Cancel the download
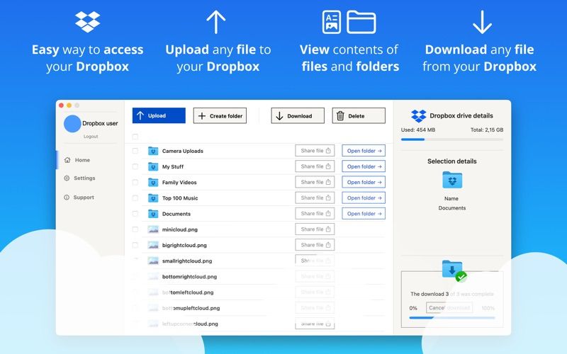567x354 pixels. pyautogui.click(x=449, y=308)
